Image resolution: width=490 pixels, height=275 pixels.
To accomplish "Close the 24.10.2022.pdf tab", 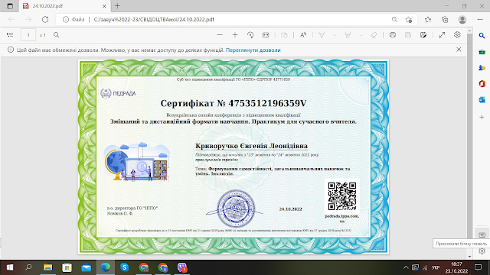I will [104, 6].
